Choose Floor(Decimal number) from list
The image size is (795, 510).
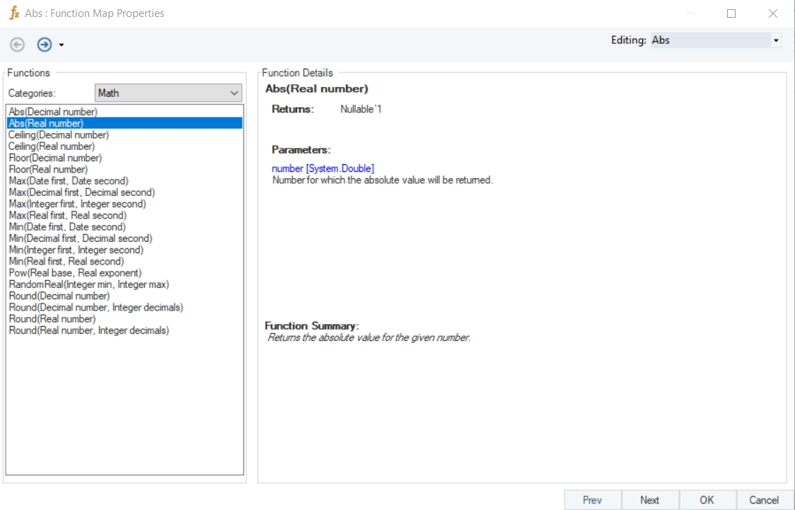[x=55, y=158]
